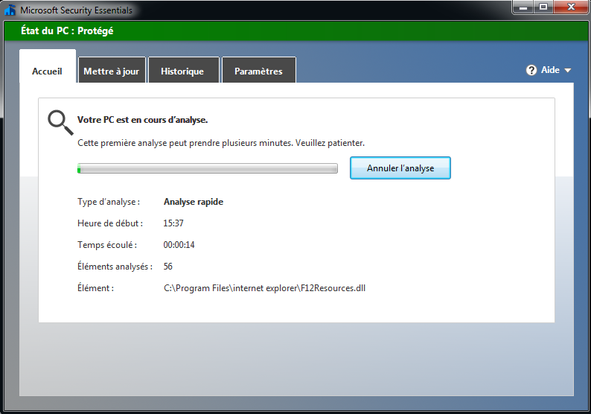591x414 pixels.
Task: Expand the Aide dropdown arrow
Action: [568, 71]
